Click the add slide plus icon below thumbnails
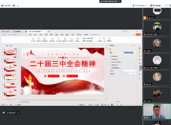Viewport: 171px width, 125px height. [10, 101]
